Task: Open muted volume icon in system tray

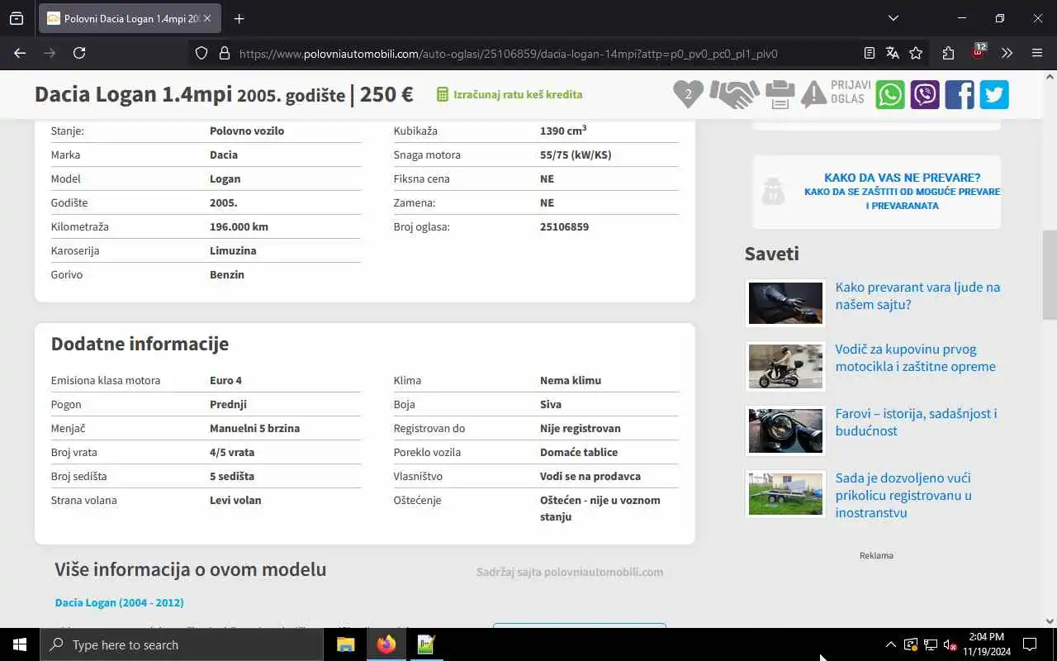Action: point(950,644)
